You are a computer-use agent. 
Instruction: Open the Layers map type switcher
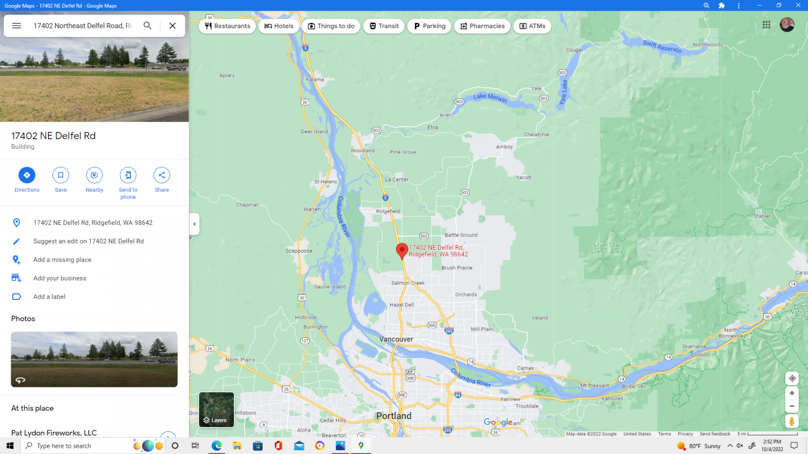217,410
